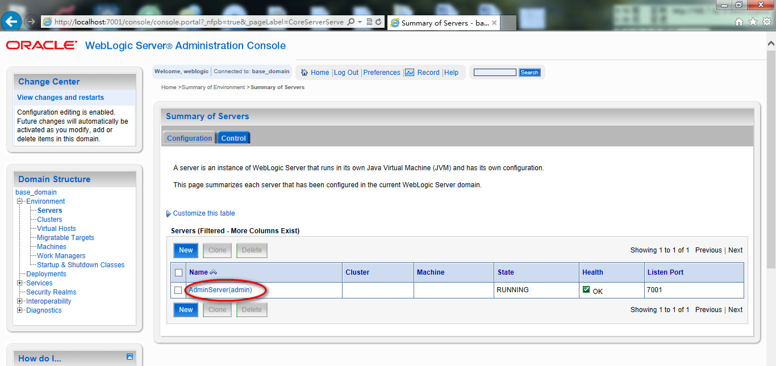Click the bottom New button
776x366 pixels.
point(186,310)
